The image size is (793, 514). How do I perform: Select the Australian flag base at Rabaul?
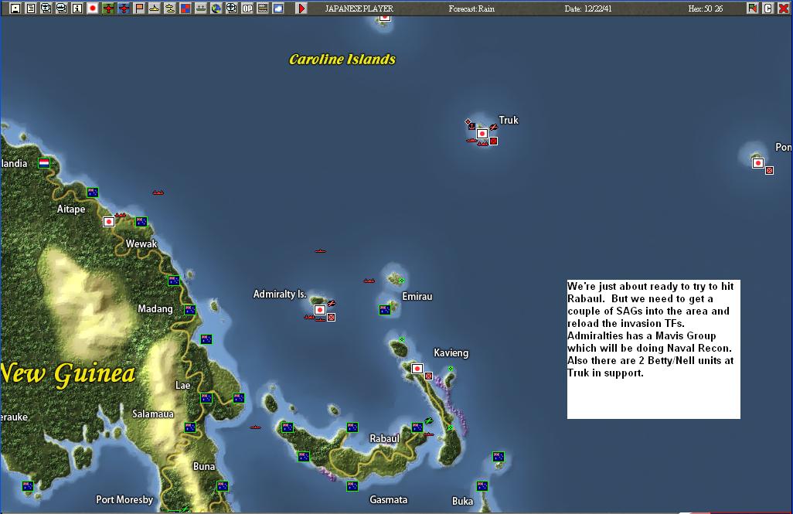point(417,427)
